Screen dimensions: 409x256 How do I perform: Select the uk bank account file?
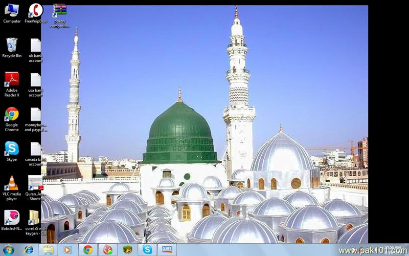35,45
